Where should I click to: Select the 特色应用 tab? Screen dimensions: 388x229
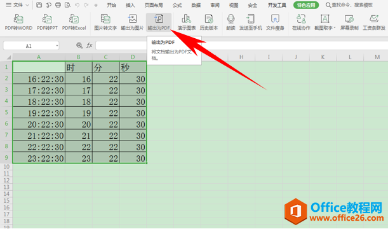pyautogui.click(x=306, y=5)
